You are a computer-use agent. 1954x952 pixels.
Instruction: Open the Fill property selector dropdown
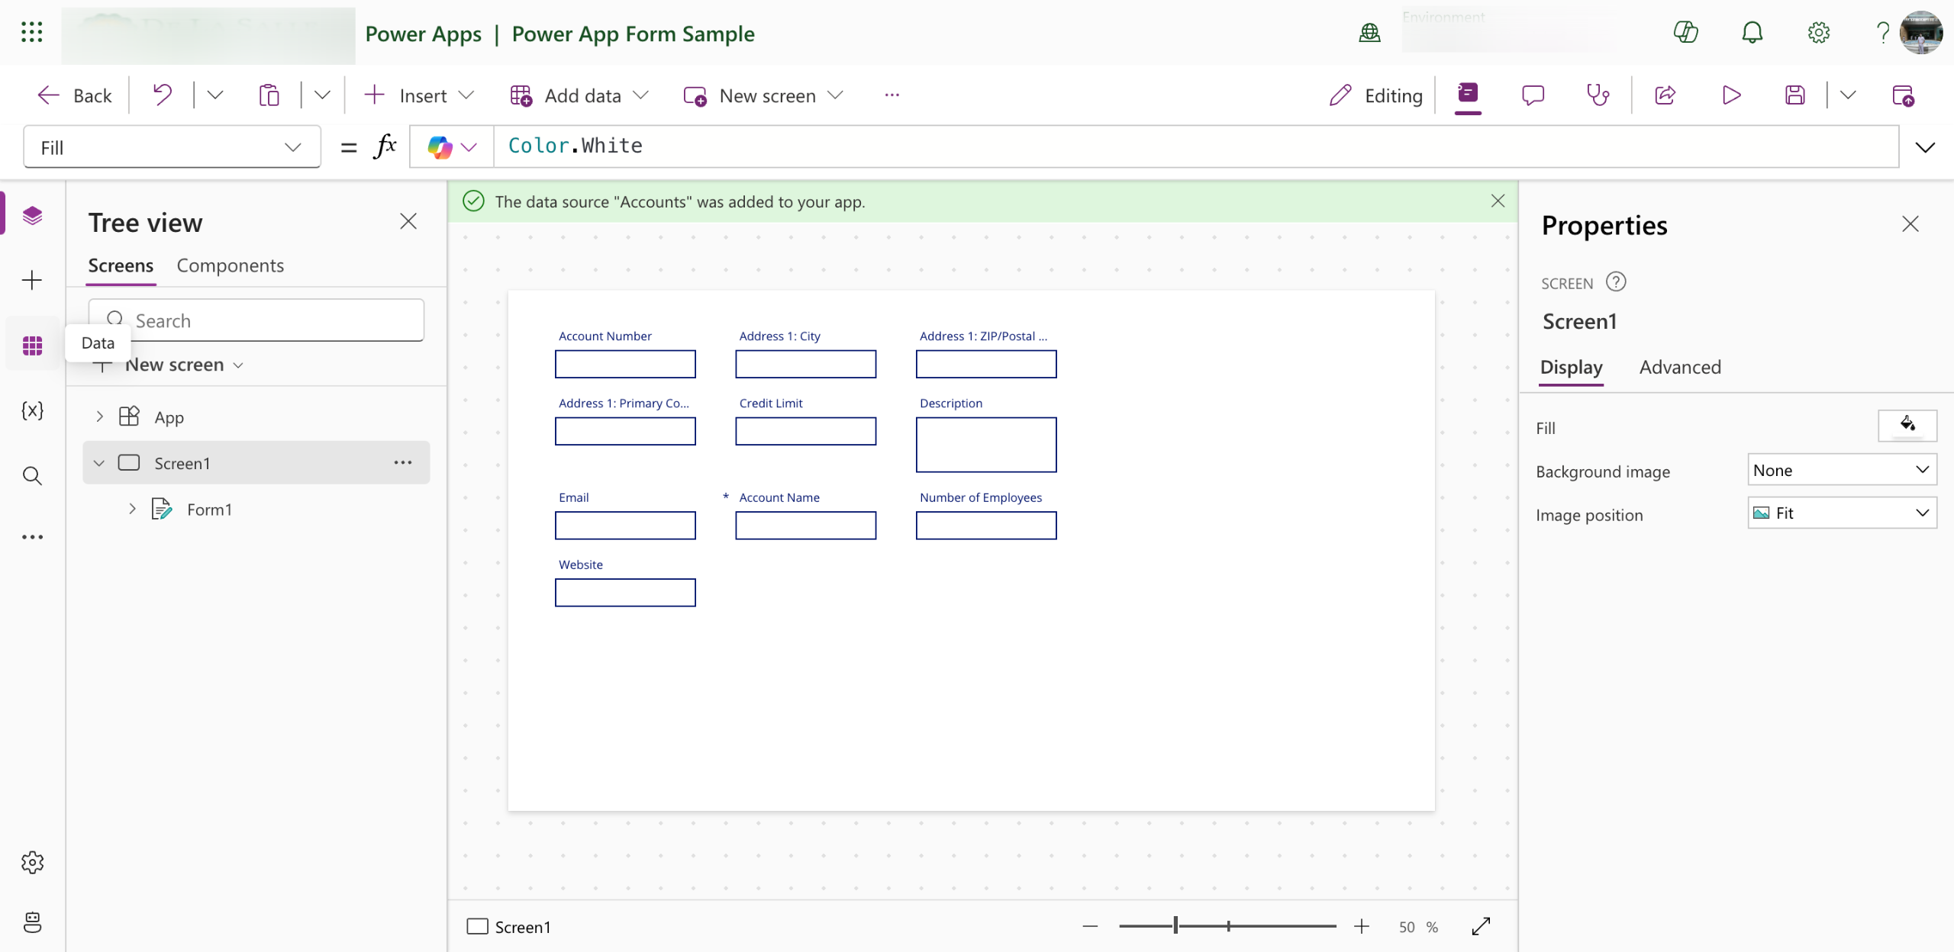click(172, 147)
